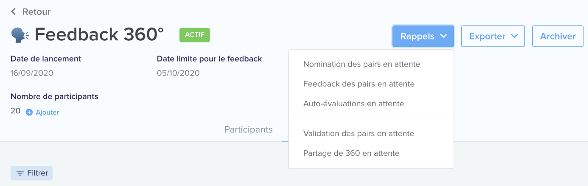588x186 pixels.
Task: Choose Validation des pairs en attente
Action: click(358, 134)
